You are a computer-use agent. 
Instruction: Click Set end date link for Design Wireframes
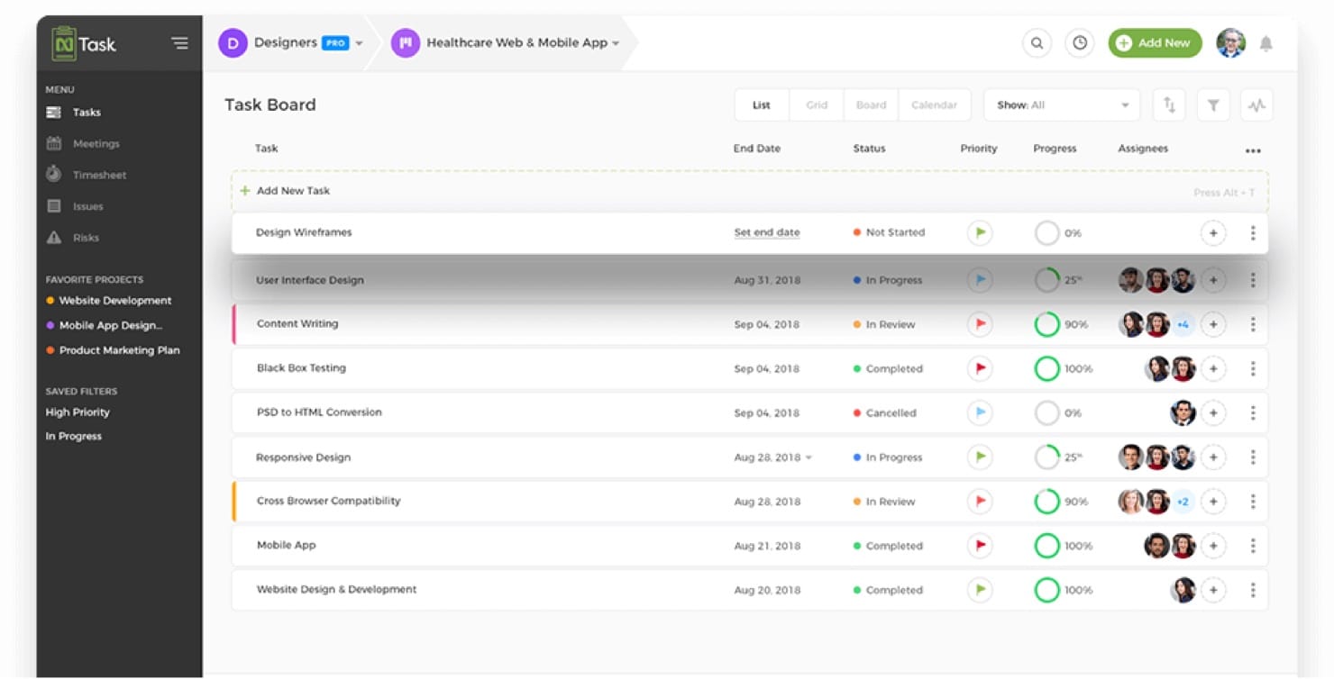766,232
